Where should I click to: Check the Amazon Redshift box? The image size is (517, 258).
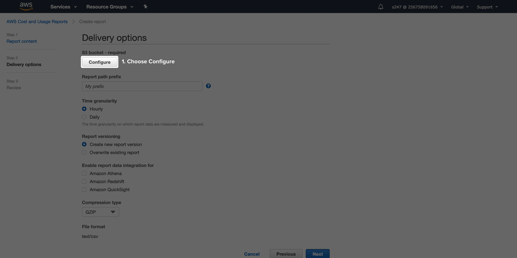[x=84, y=182]
